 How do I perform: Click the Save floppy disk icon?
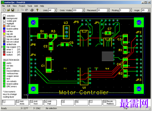pyautogui.click(x=13, y=10)
